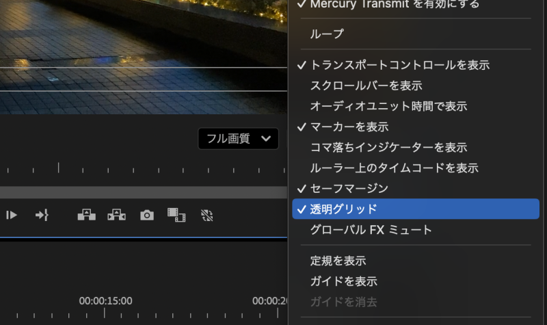The width and height of the screenshot is (547, 325).
Task: Select グローバル FX ミュート
Action: [371, 230]
